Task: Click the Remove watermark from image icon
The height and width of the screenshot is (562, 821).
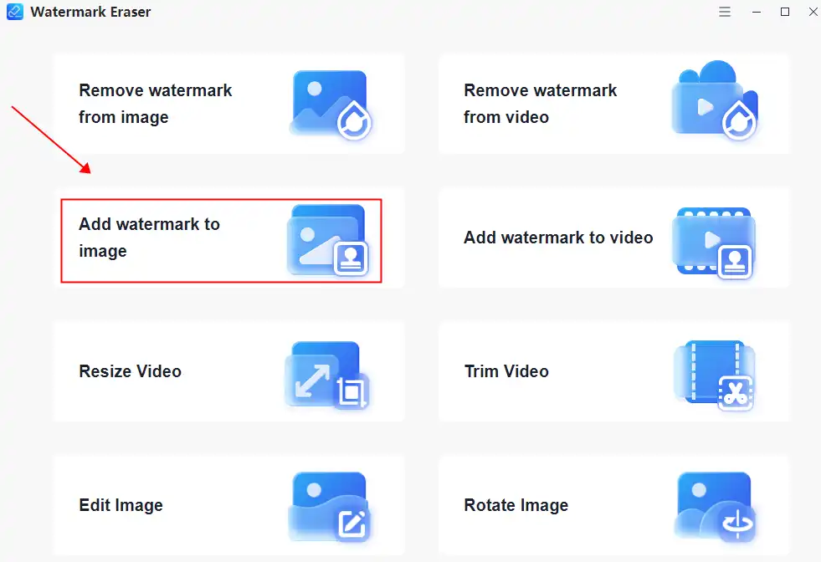Action: point(331,105)
